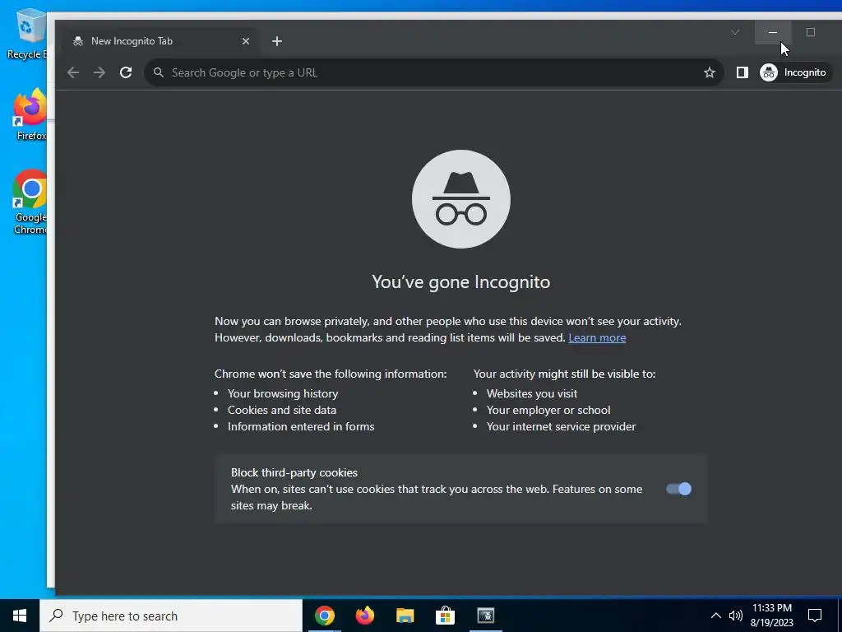Bookmark this tab with the star icon

[x=710, y=72]
